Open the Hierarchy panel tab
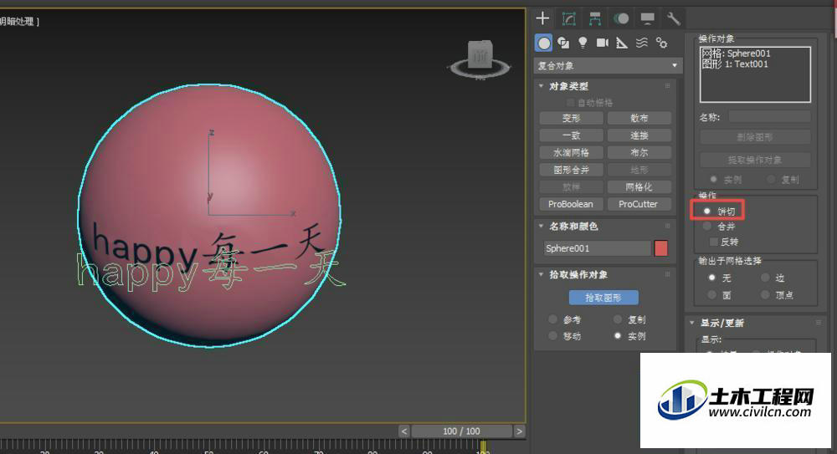This screenshot has height=454, width=837. [x=594, y=18]
